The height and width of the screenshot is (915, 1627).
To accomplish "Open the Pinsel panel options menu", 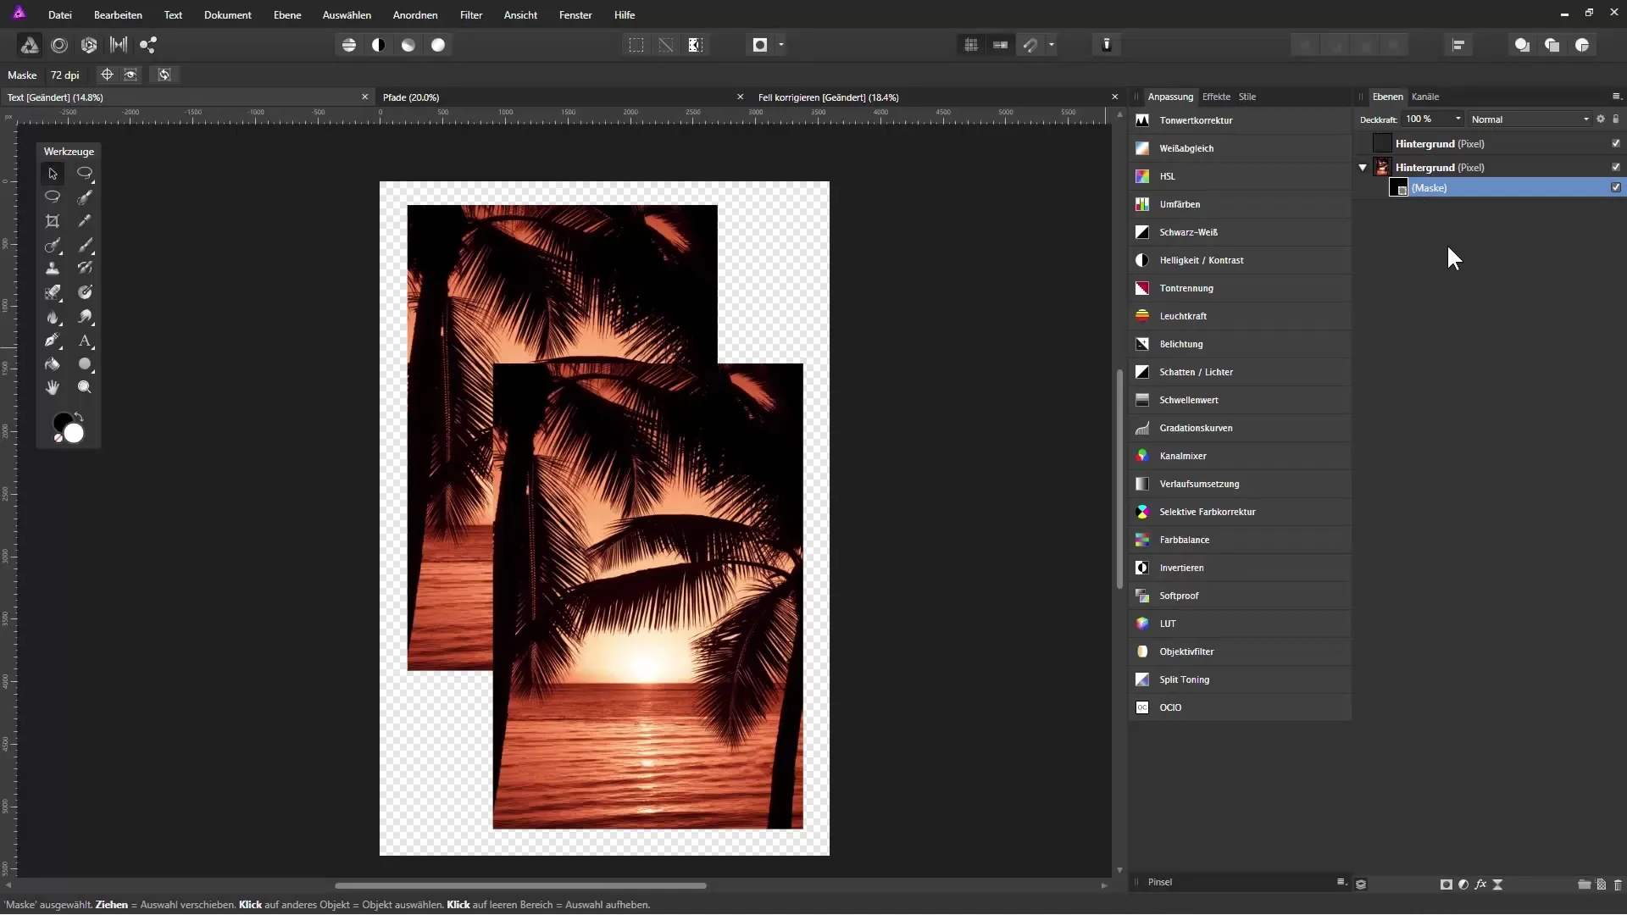I will (x=1341, y=882).
